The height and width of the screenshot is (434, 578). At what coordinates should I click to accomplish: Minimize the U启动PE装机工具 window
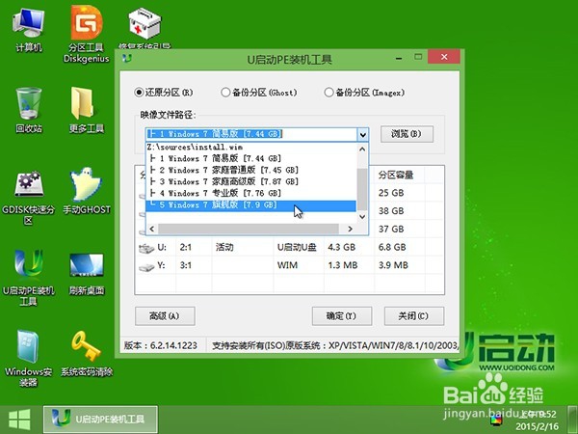tap(399, 58)
